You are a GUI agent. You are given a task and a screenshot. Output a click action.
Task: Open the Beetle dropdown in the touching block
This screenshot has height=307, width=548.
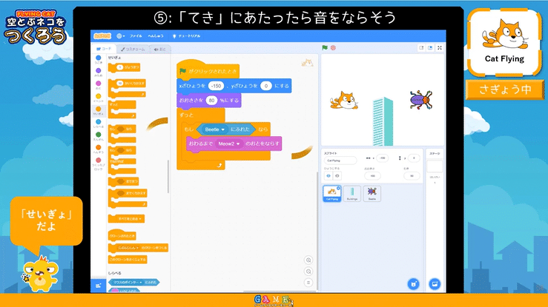215,129
